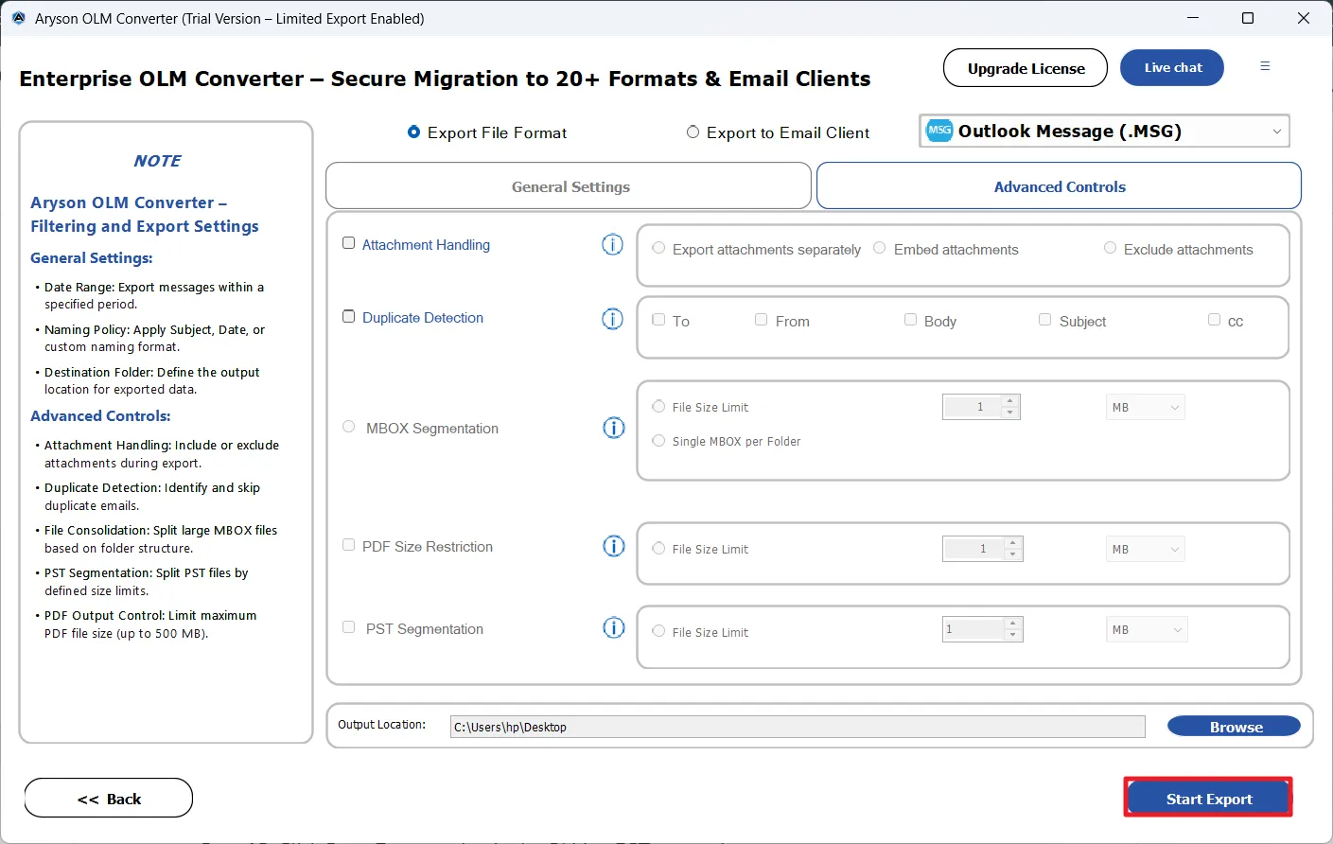This screenshot has width=1333, height=844.
Task: Open the info icon for MBOX Segmentation
Action: (x=613, y=428)
